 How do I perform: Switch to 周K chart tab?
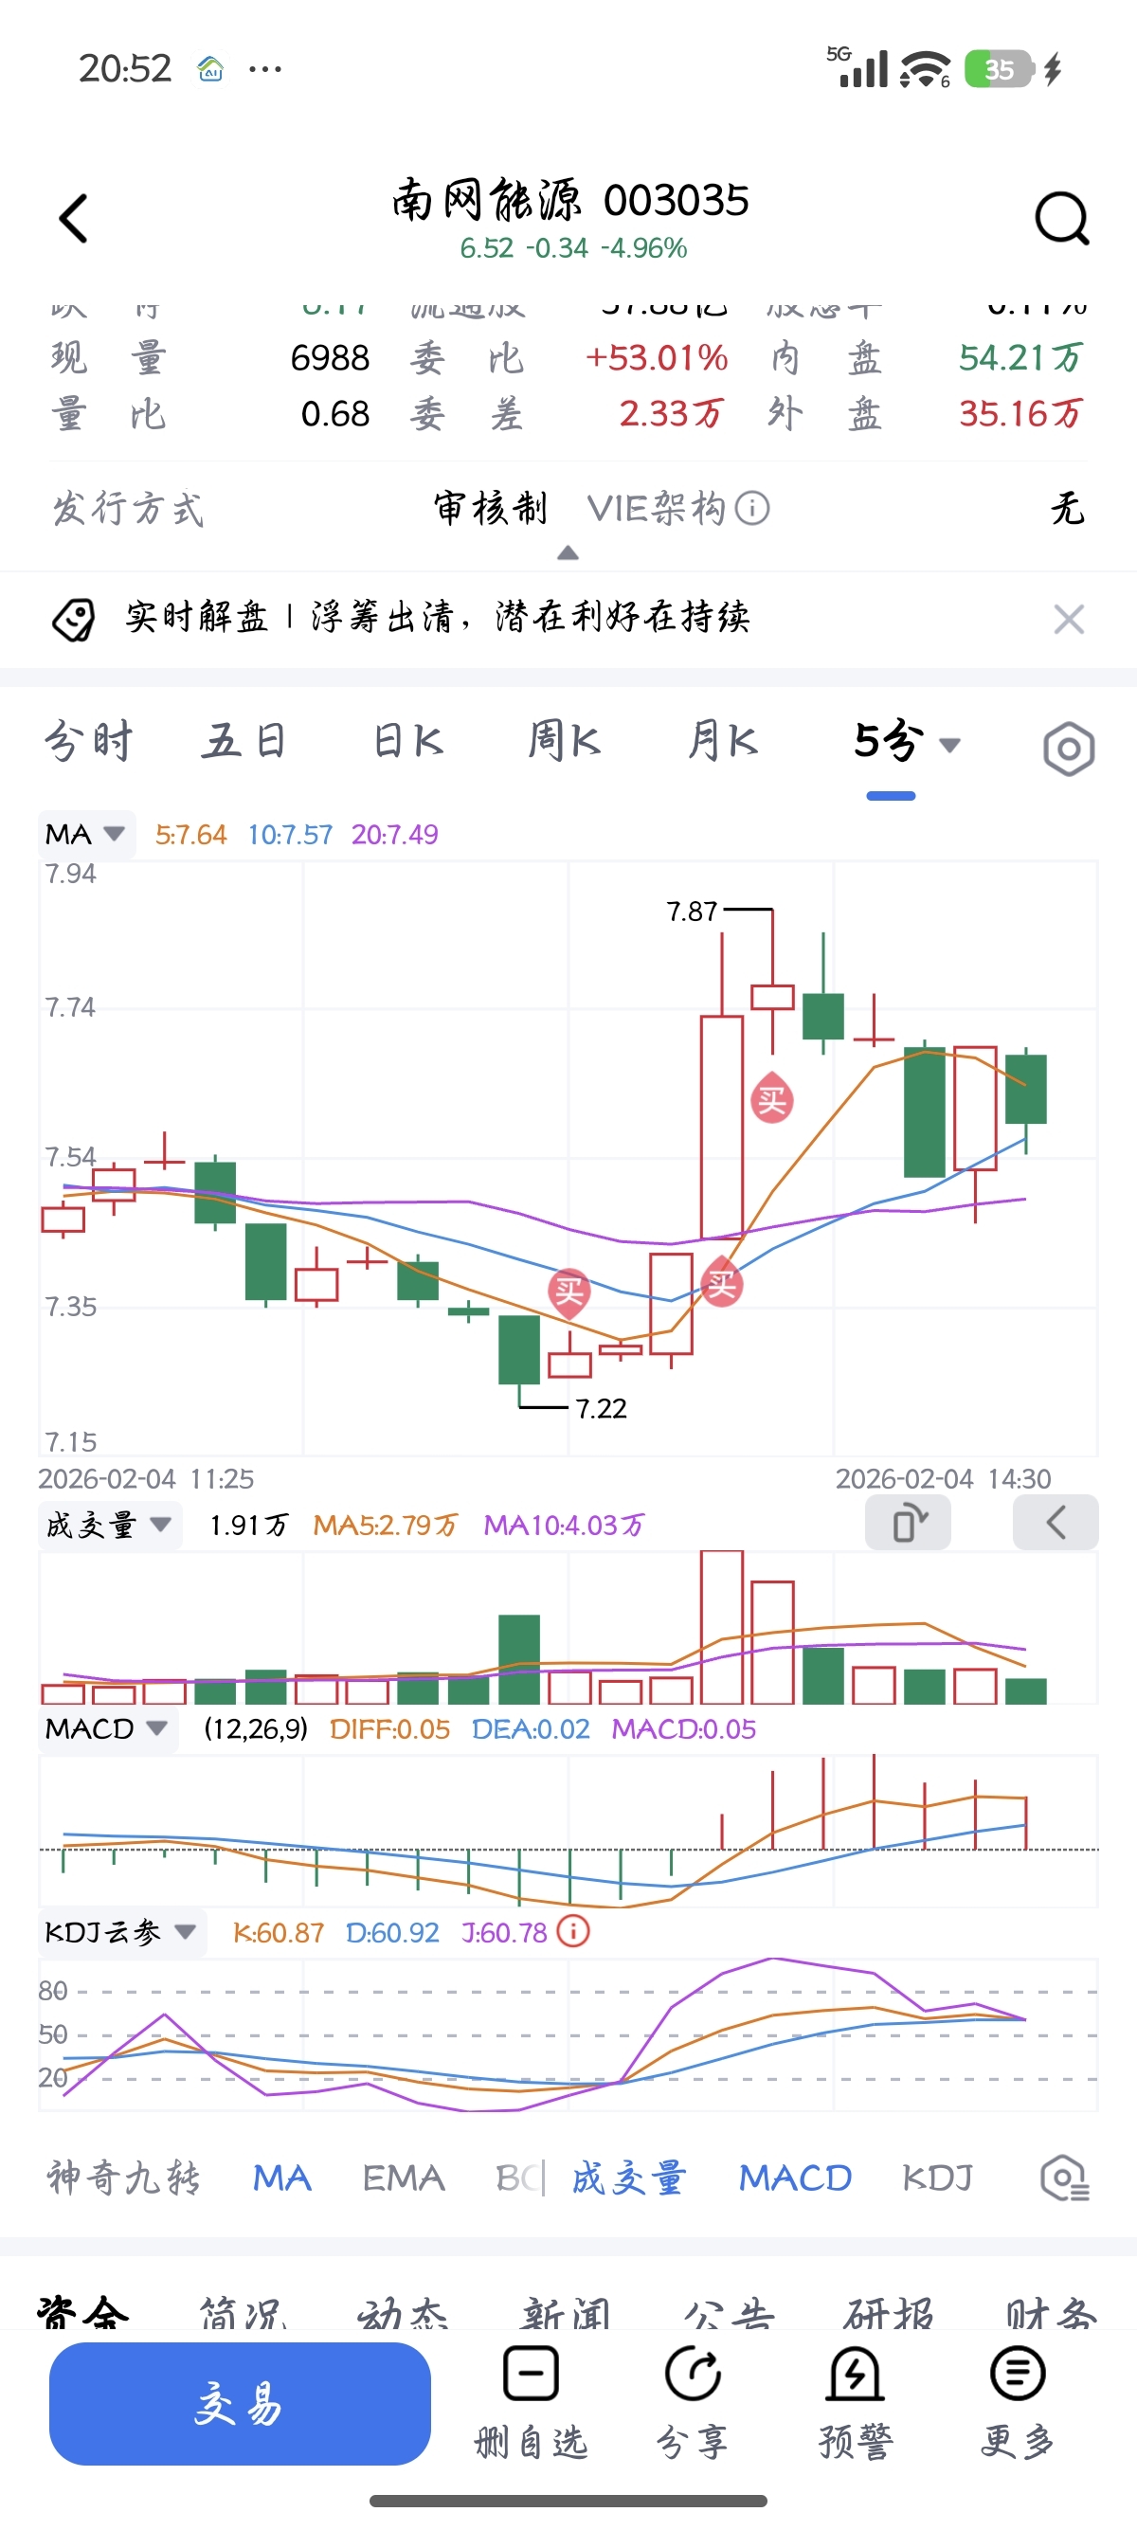564,742
